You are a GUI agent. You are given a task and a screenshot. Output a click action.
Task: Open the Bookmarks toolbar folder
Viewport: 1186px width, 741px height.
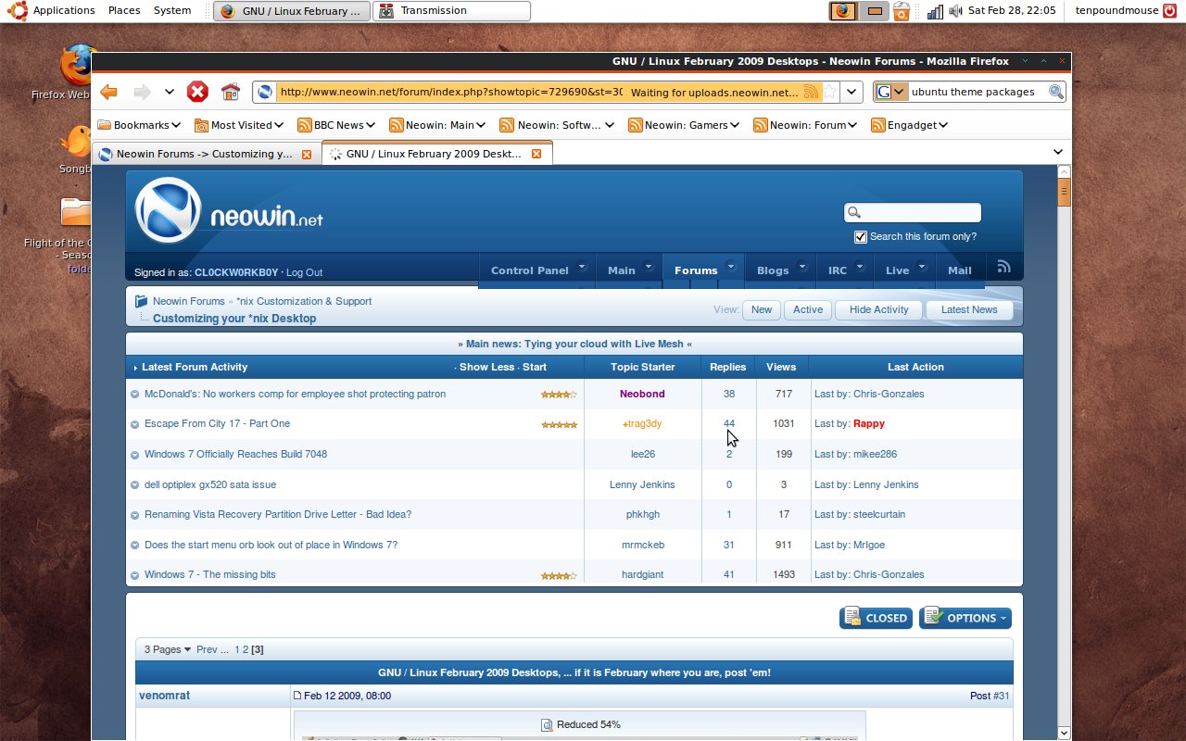[x=138, y=125]
